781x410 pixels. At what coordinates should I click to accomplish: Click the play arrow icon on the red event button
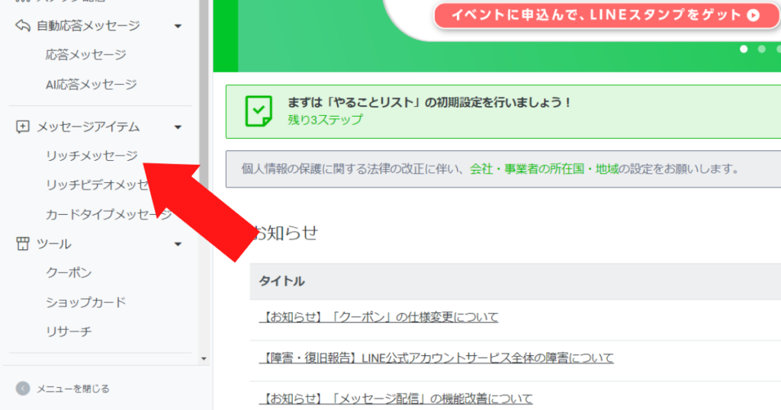tap(754, 15)
